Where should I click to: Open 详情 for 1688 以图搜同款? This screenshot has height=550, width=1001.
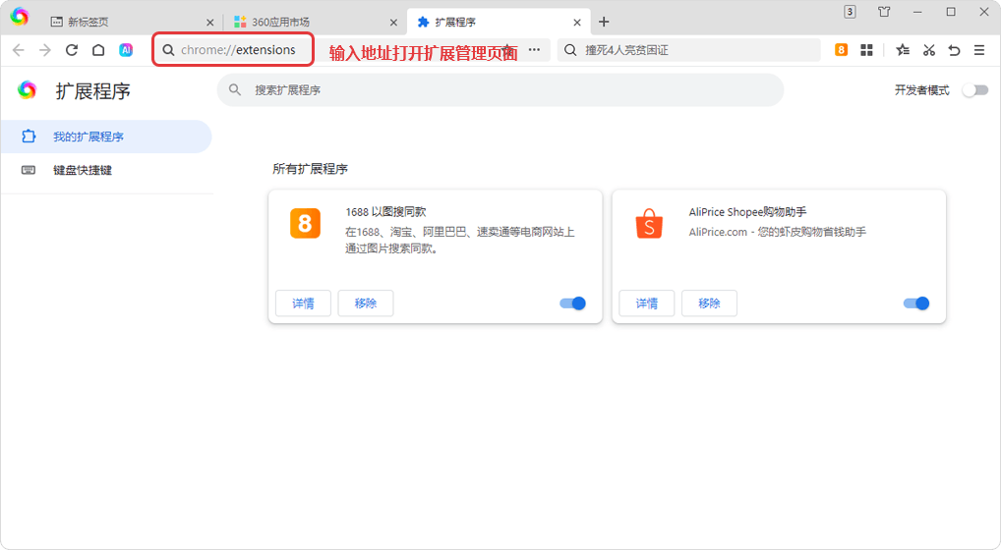(303, 303)
